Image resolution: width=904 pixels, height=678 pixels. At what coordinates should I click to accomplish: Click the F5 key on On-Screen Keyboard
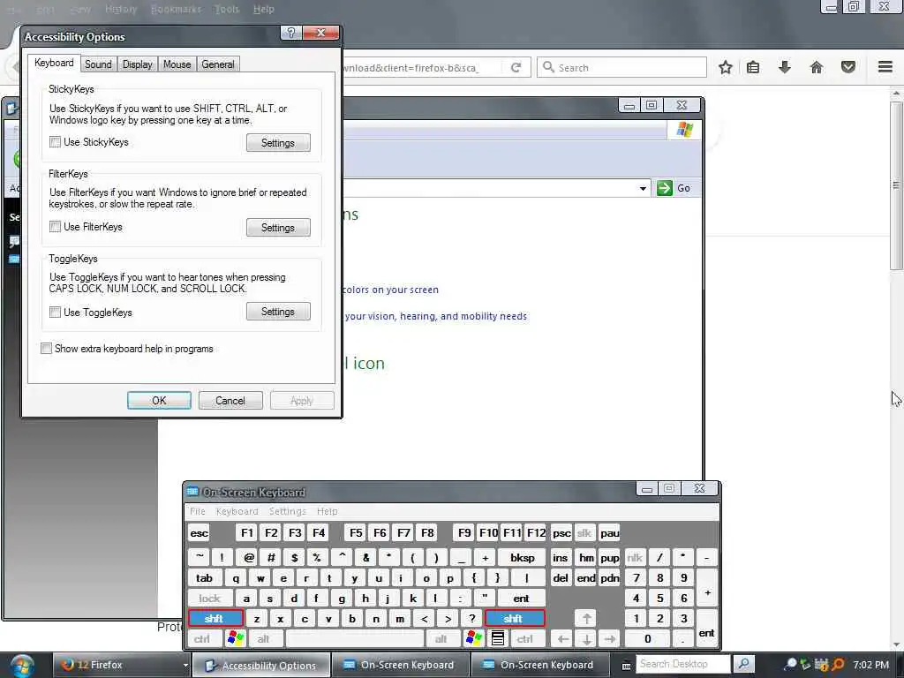click(x=356, y=533)
